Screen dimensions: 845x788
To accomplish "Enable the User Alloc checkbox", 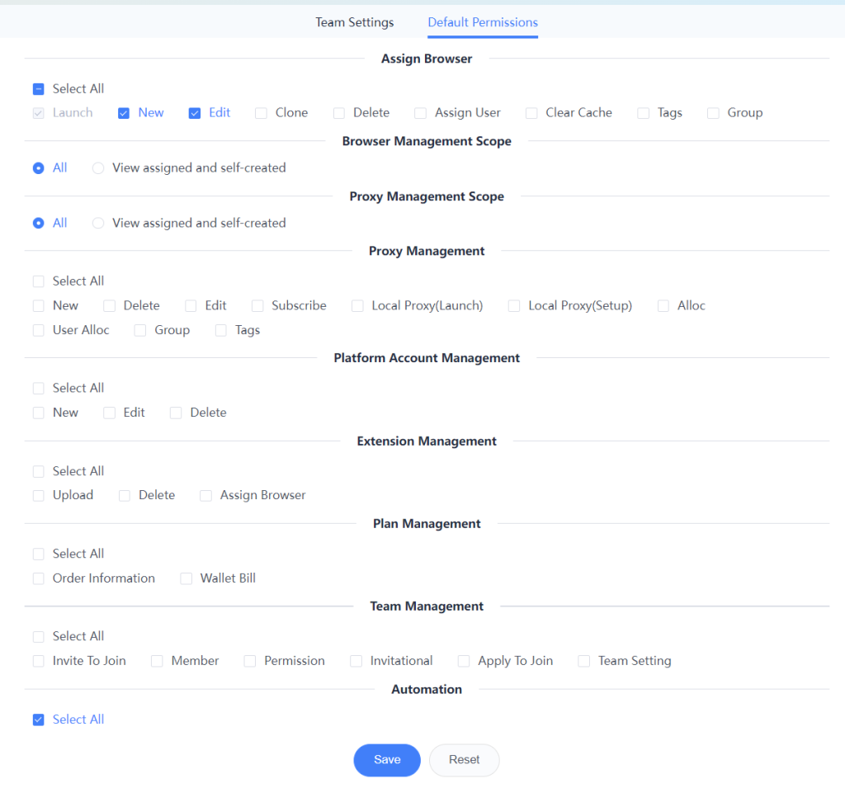I will point(39,331).
